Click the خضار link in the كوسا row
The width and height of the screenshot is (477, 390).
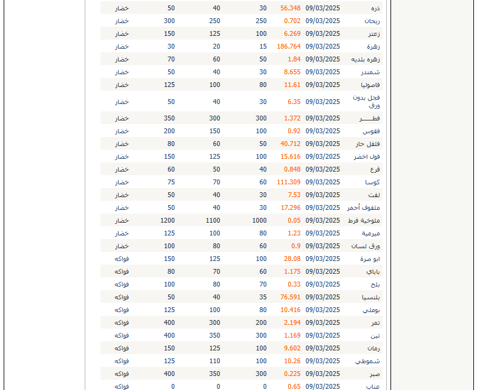click(122, 182)
